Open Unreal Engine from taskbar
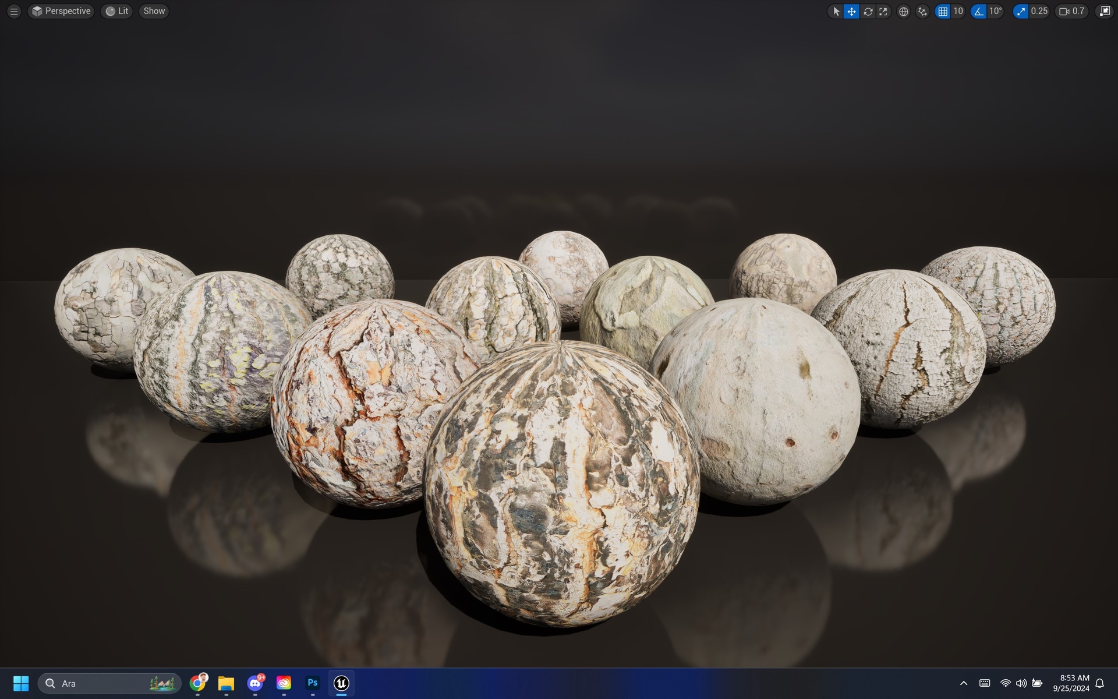The height and width of the screenshot is (699, 1118). point(341,683)
